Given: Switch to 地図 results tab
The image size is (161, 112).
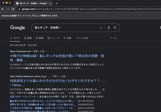Looking at the screenshot, I should pyautogui.click(x=67, y=38).
